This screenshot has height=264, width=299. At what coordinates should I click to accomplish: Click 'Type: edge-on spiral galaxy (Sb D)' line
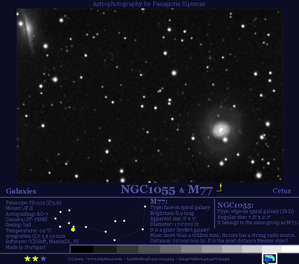[255, 211]
